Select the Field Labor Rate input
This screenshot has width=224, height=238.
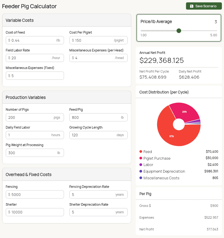[x=30, y=58]
